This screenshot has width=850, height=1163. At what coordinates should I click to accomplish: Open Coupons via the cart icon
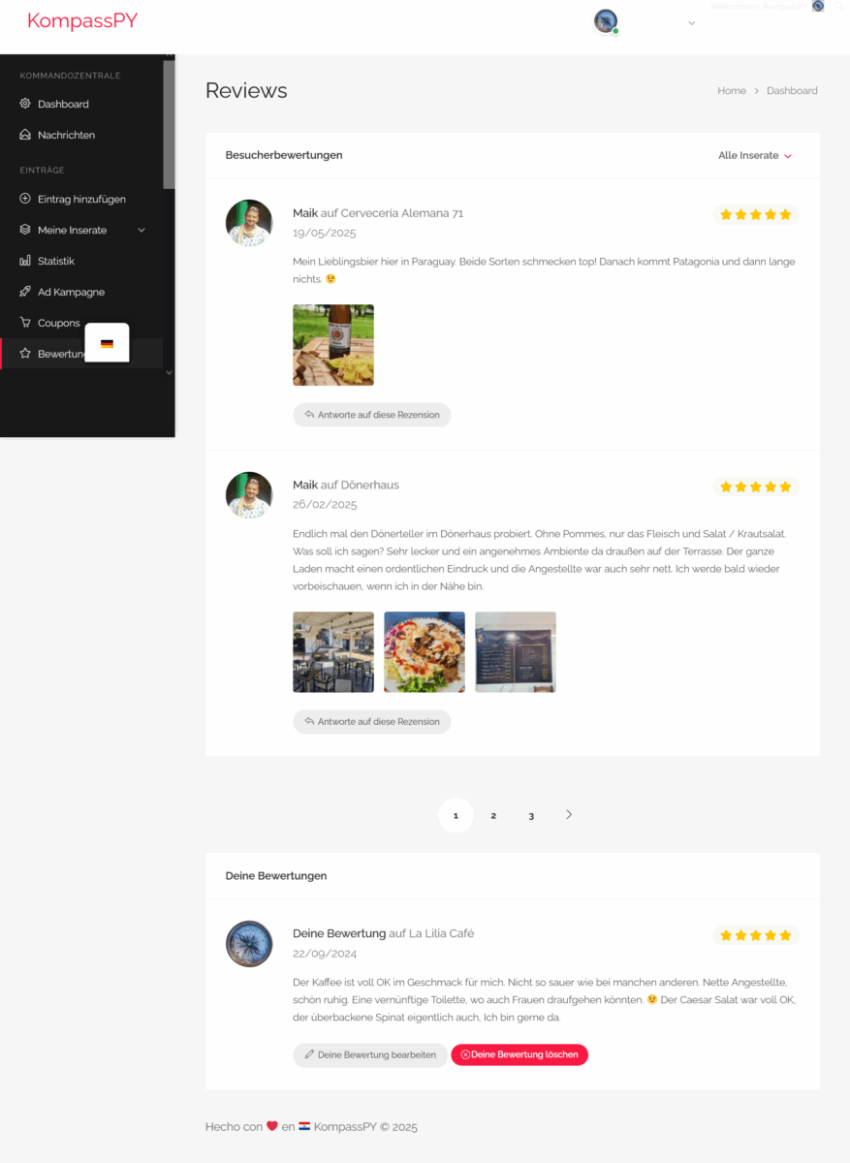(x=25, y=323)
